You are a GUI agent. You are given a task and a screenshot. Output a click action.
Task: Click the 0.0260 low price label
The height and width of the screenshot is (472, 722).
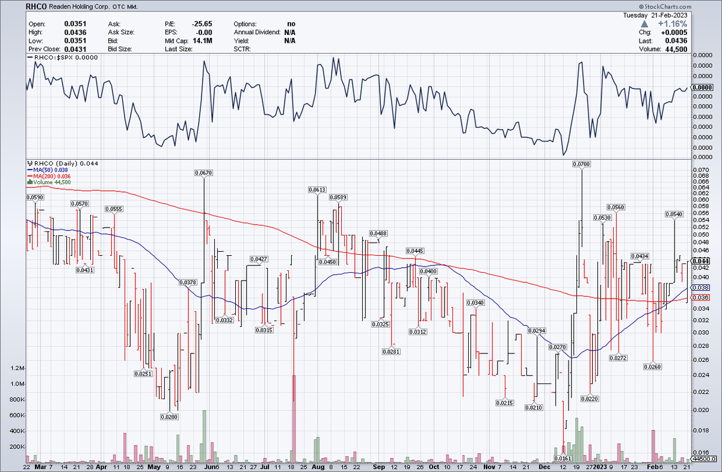click(x=653, y=366)
